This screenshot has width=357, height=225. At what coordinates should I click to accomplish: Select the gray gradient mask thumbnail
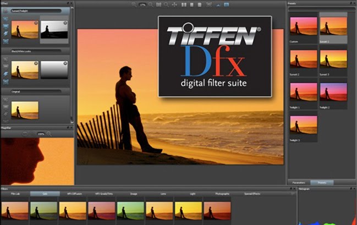(x=54, y=70)
